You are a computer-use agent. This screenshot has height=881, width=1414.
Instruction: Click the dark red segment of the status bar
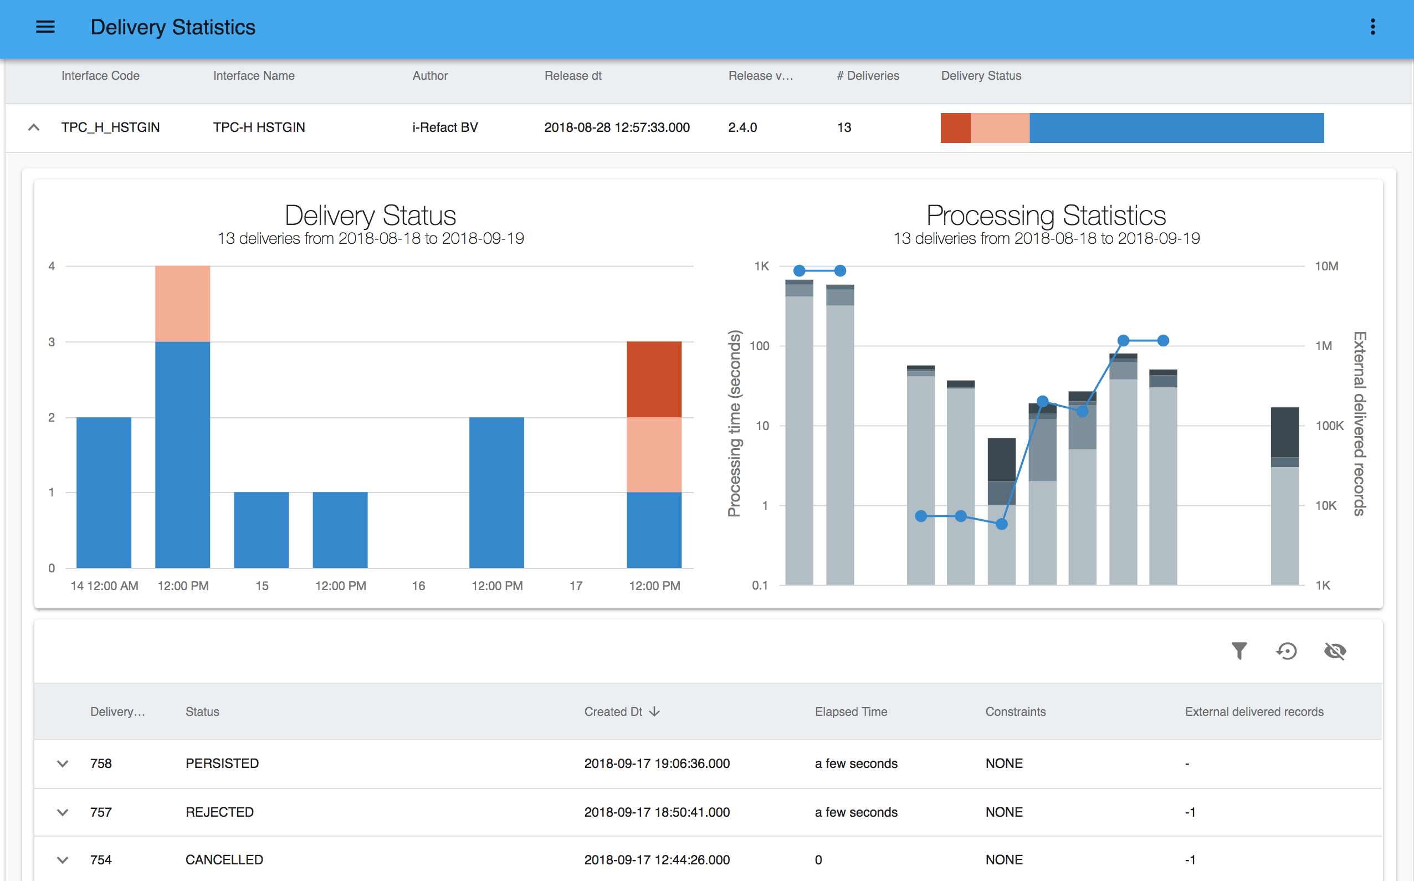[955, 127]
